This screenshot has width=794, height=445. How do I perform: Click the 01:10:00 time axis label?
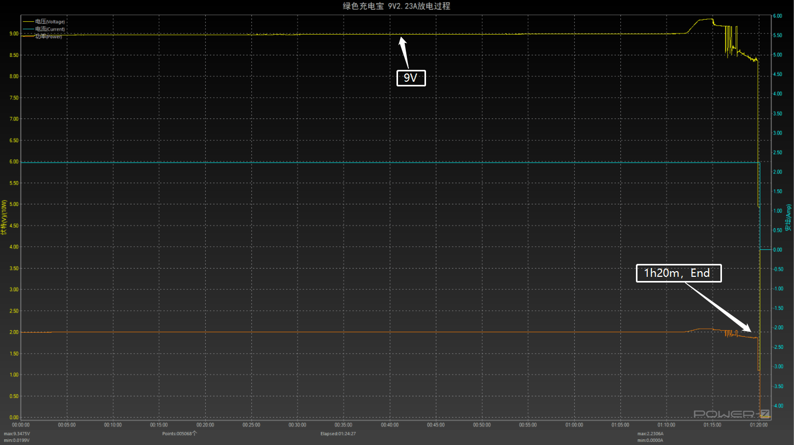click(x=667, y=425)
